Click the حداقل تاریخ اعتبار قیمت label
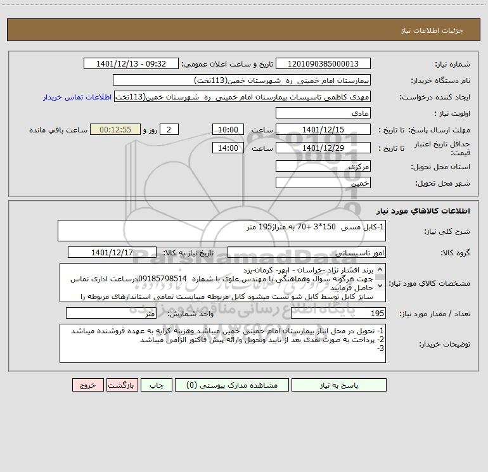Screen dimensions: 488x472 coord(442,148)
